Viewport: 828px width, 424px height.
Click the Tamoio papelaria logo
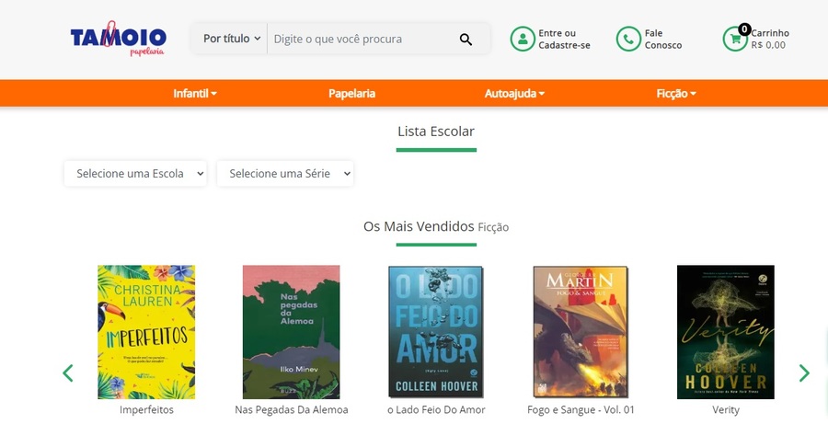point(119,39)
